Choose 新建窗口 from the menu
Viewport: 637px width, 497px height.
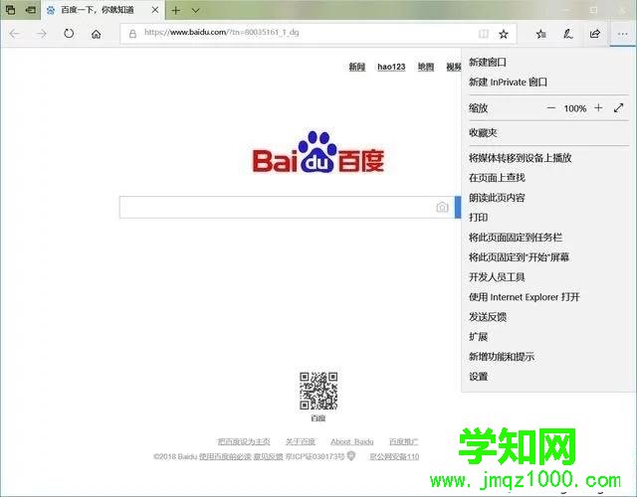click(x=487, y=62)
